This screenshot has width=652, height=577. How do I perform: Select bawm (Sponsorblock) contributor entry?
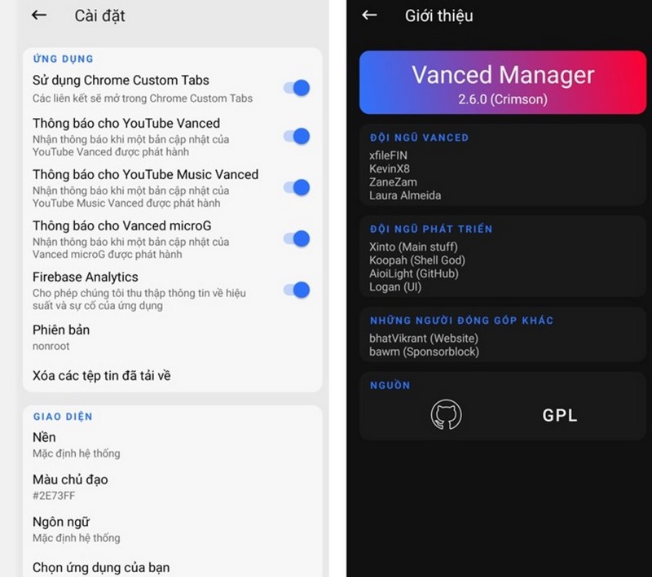click(424, 352)
